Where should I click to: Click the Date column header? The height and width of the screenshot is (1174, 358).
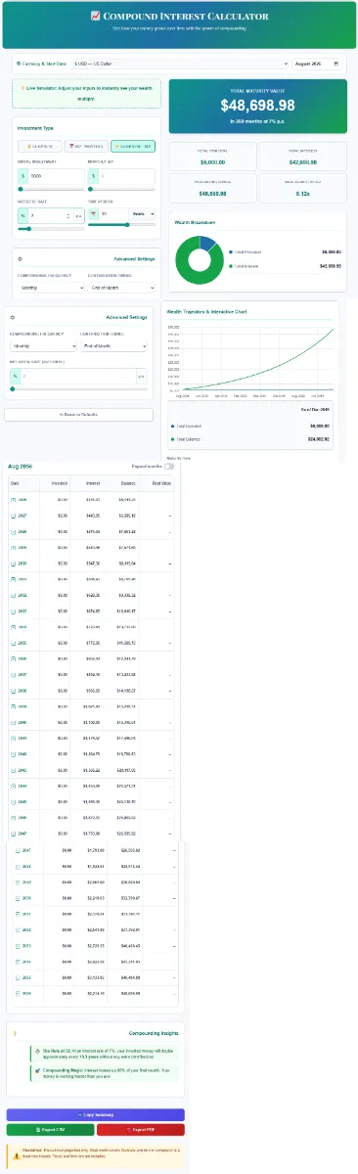[15, 483]
